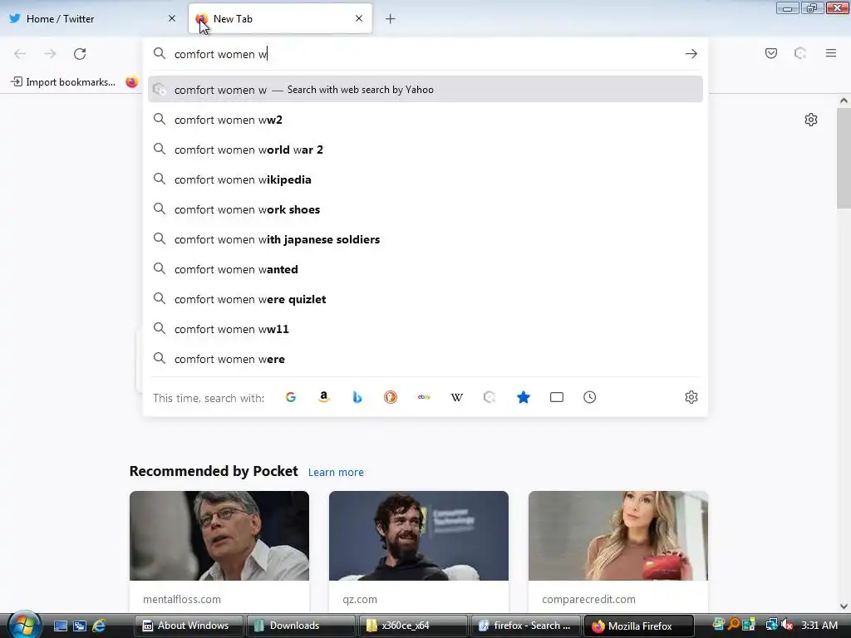Viewport: 851px width, 638px height.
Task: Personalize new tab gear icon
Action: 811,120
